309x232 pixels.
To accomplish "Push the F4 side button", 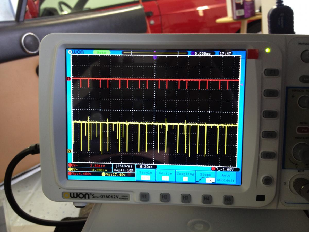I will (x=269, y=135).
